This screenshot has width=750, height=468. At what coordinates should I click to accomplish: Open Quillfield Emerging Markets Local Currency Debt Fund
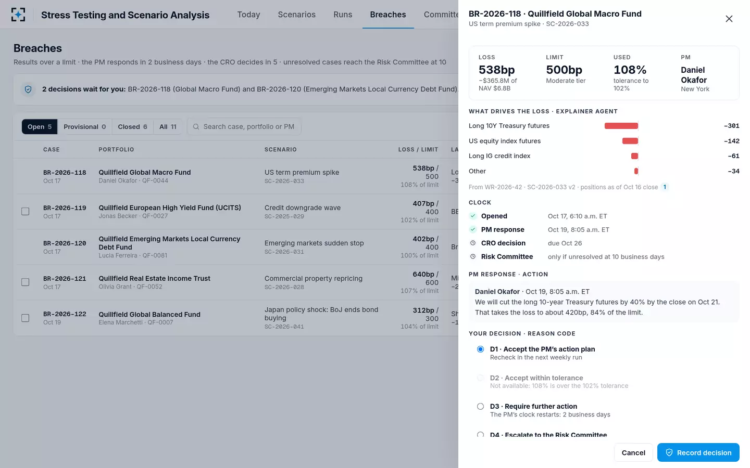pos(169,243)
